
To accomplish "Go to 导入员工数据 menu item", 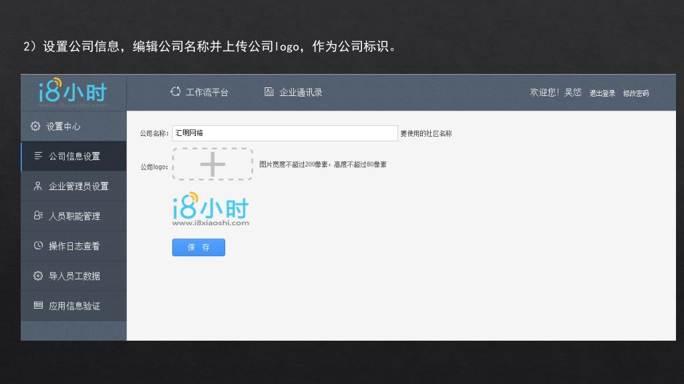I will click(x=73, y=275).
